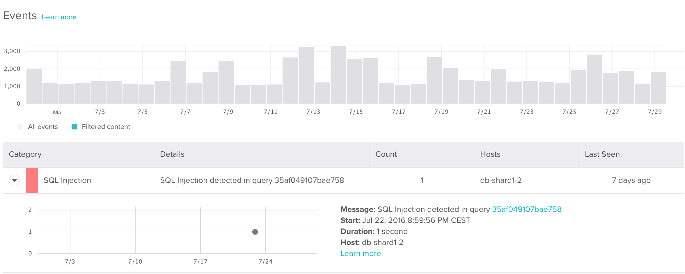The image size is (685, 274).
Task: Open query link 35af049107bae758 in the Message
Action: tap(527, 209)
